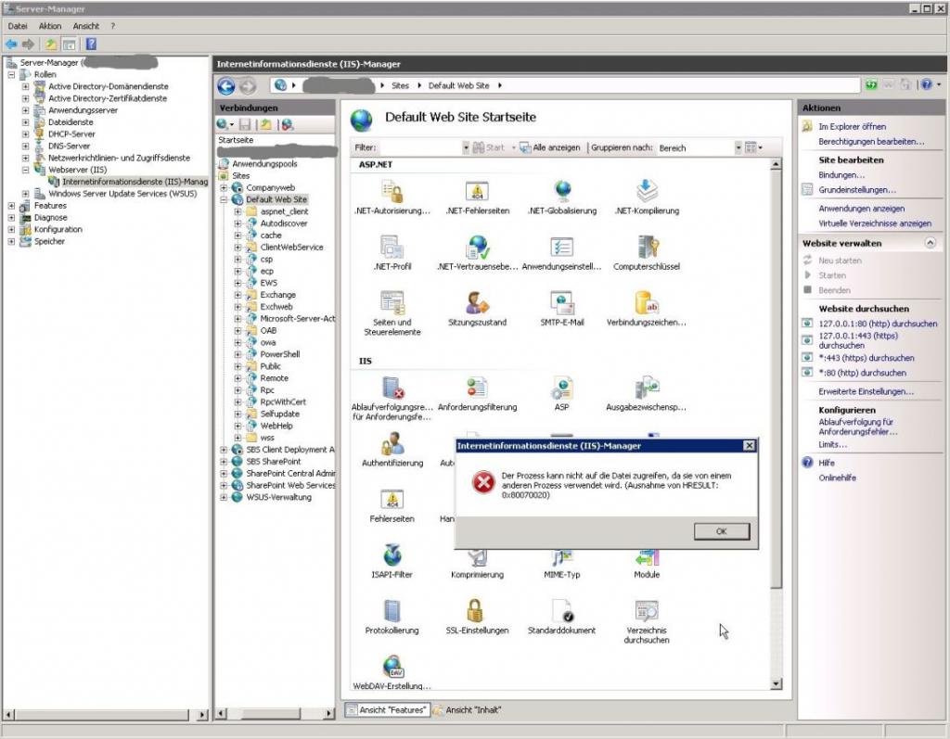Open the question mark help menu
950x739 pixels.
click(x=112, y=26)
